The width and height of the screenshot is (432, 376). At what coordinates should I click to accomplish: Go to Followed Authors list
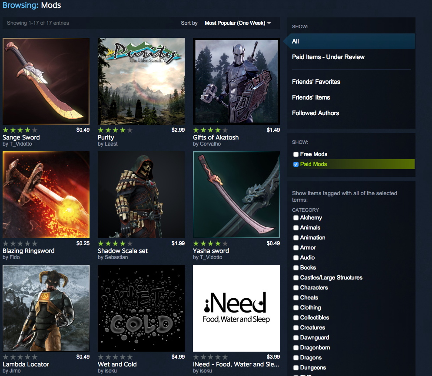(x=316, y=113)
